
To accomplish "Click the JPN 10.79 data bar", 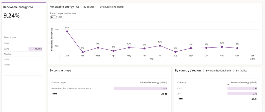I will pos(242,93).
